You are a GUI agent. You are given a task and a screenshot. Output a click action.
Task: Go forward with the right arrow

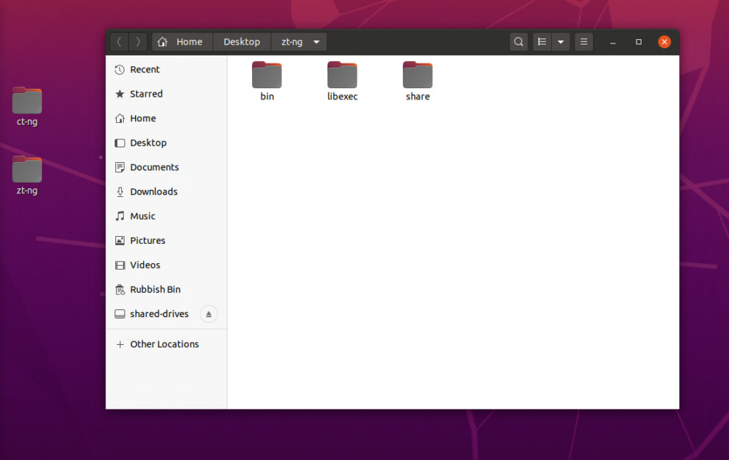138,42
